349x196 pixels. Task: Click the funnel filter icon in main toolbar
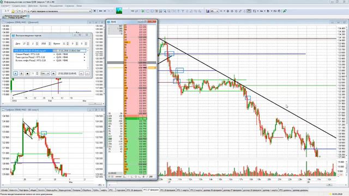183,11
